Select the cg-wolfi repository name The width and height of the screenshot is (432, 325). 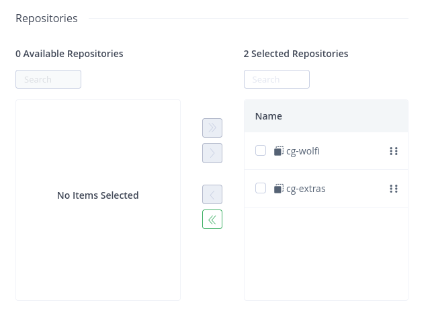pyautogui.click(x=303, y=151)
